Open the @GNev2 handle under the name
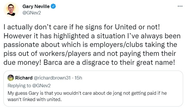This screenshot has height=108, width=186. [x=31, y=13]
